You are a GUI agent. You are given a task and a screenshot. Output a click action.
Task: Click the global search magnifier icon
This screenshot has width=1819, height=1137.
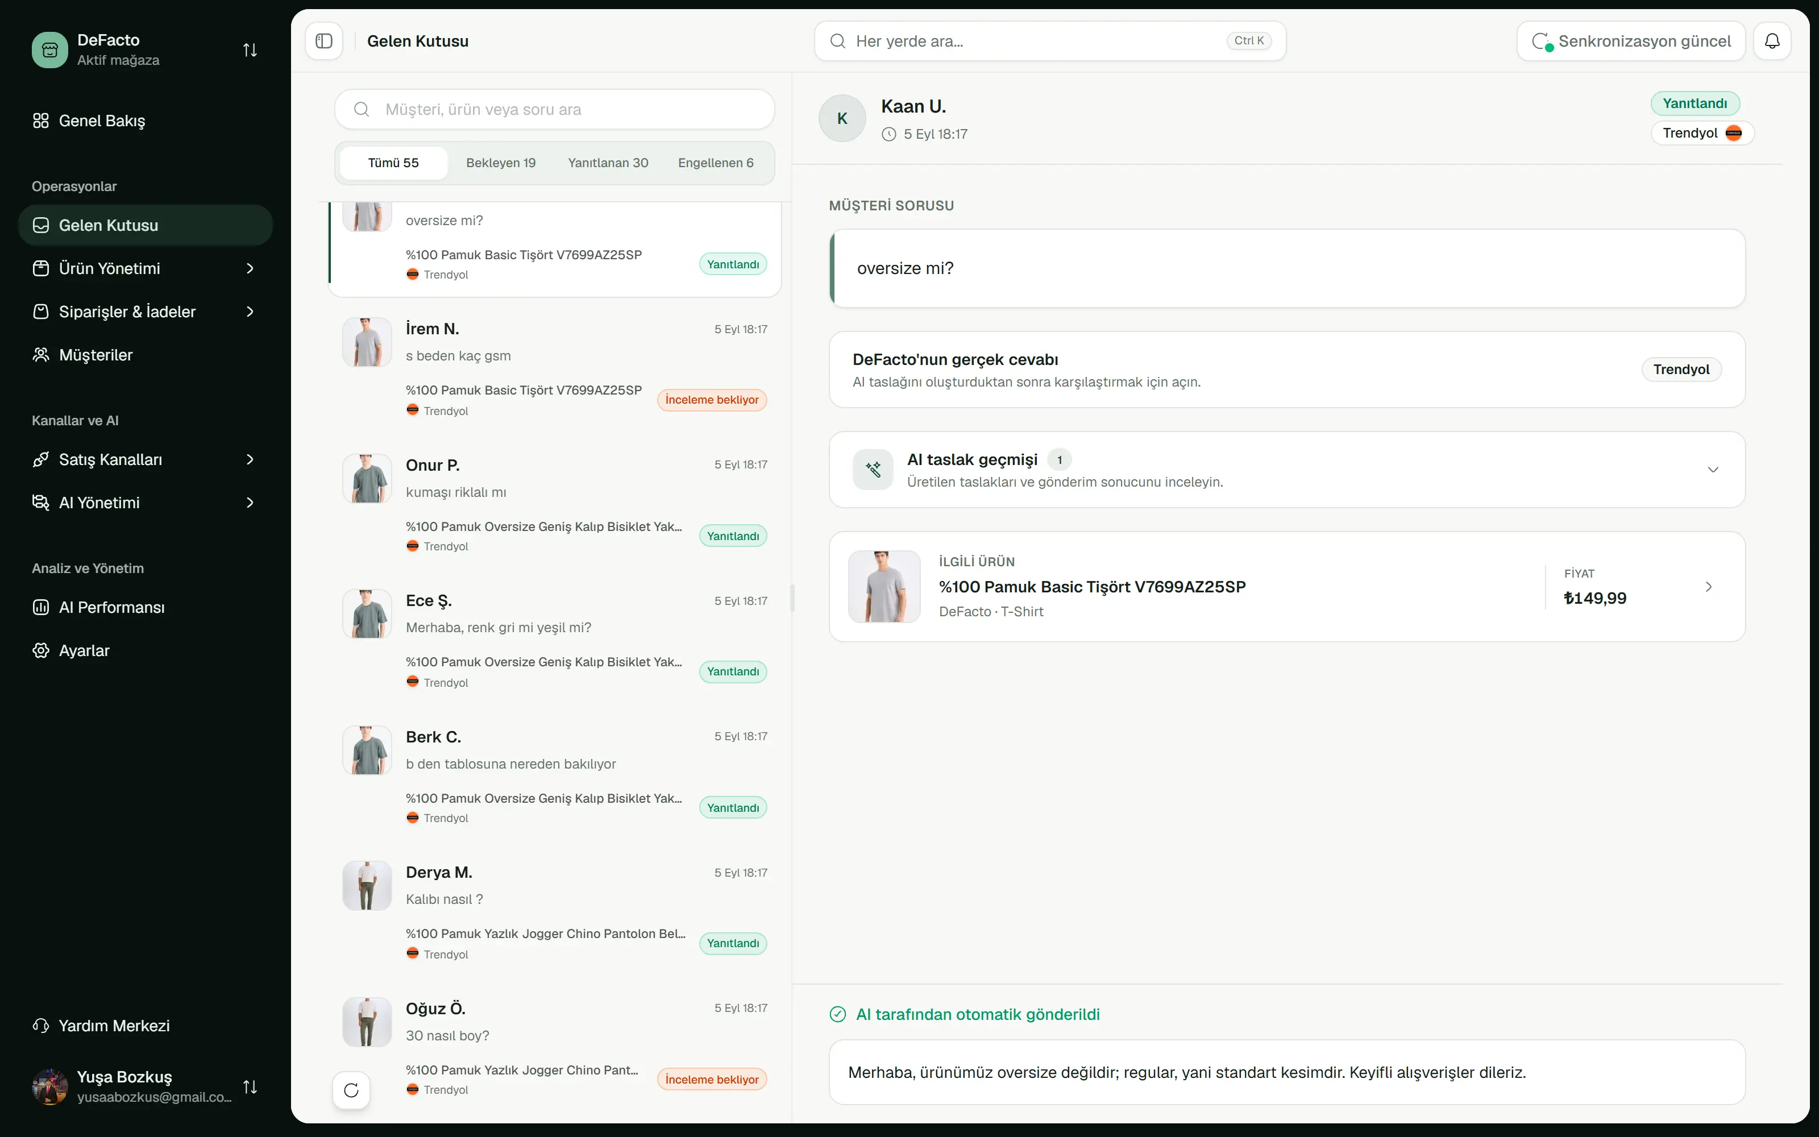[837, 40]
